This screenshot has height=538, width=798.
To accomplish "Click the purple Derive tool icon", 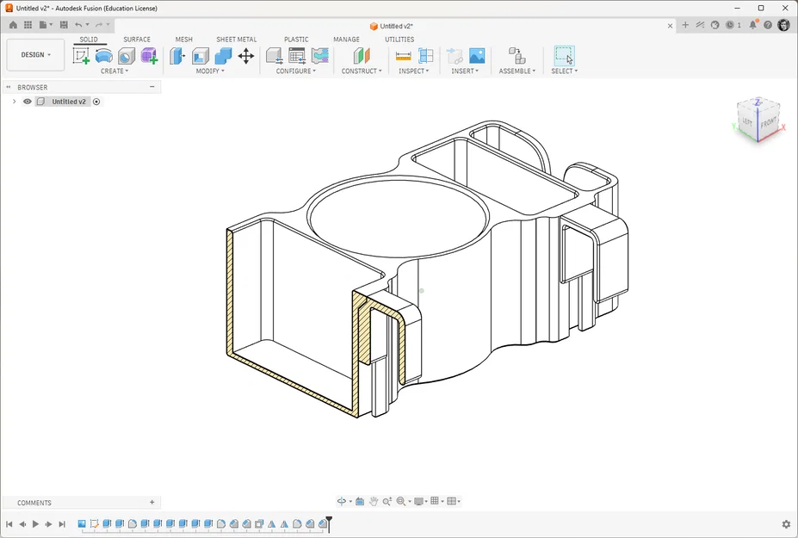I will tap(149, 55).
